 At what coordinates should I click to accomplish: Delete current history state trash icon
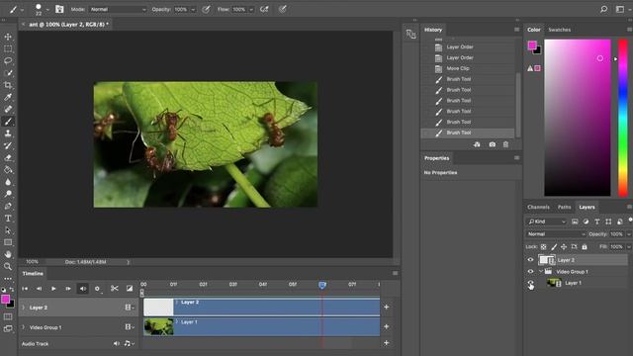tap(505, 144)
